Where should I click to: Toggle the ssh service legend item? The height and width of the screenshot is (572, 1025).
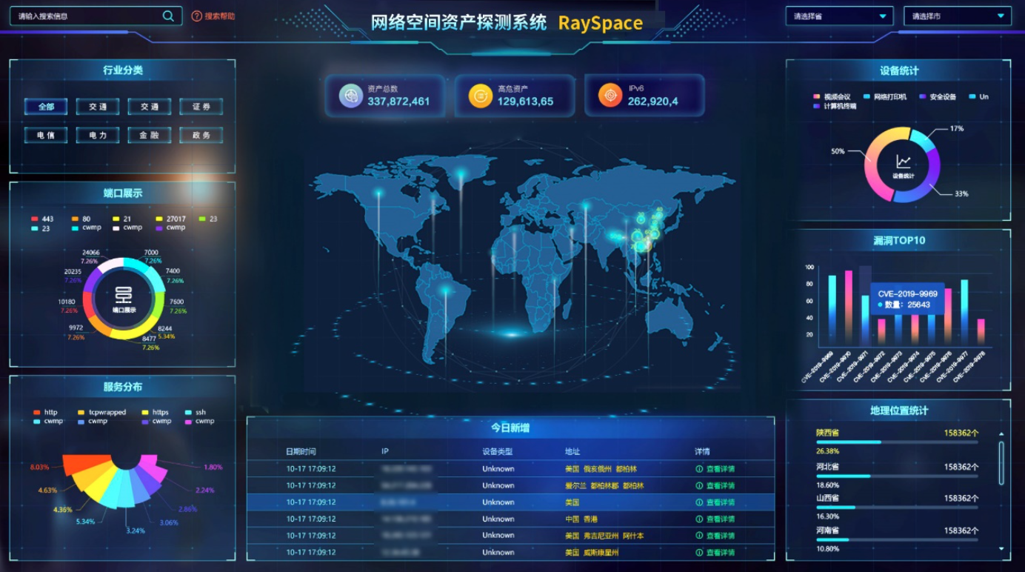pyautogui.click(x=196, y=413)
